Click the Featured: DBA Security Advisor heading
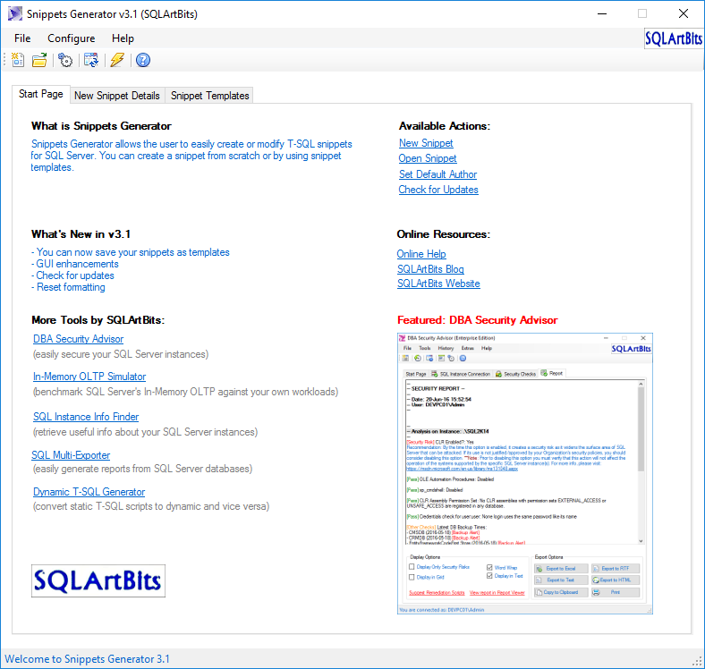This screenshot has height=669, width=705. tap(477, 319)
